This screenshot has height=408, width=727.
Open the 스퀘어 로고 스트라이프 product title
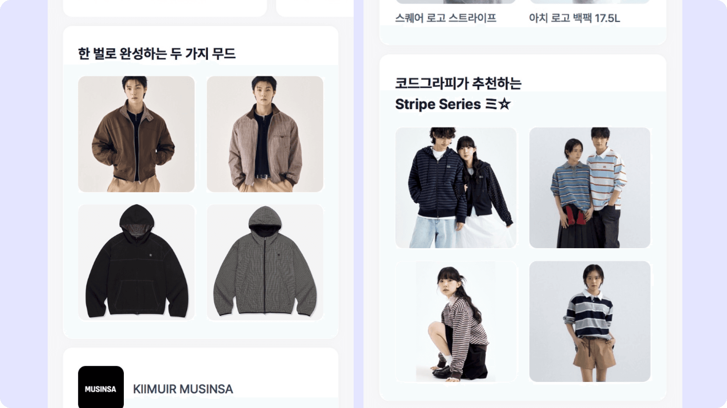pyautogui.click(x=446, y=18)
